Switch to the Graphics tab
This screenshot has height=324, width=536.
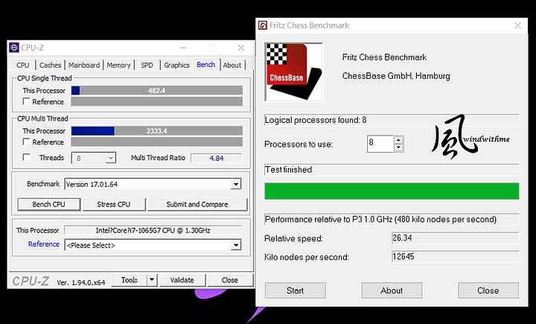pos(176,65)
